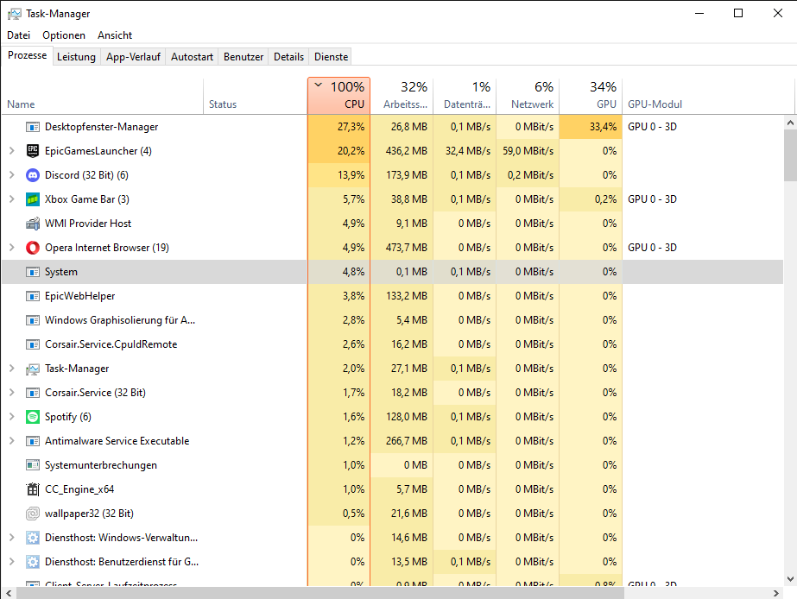
Task: Click the Windows Graphisolierung process icon
Action: coord(33,320)
